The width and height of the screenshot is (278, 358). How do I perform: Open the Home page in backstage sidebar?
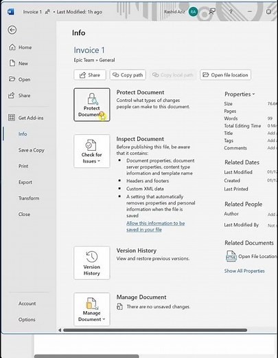pyautogui.click(x=25, y=48)
